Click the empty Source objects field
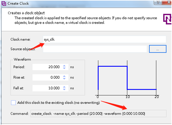The height and width of the screenshot is (125, 172). 95,49
